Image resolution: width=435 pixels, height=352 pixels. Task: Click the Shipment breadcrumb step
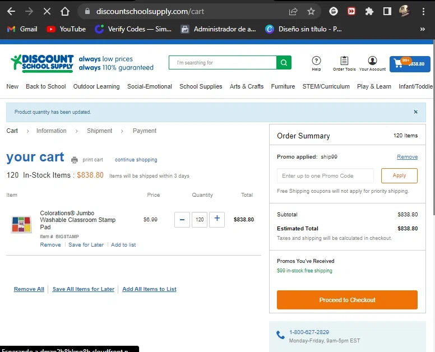100,131
